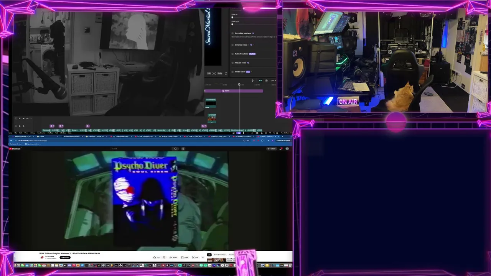Expand the Isolate voice options arrow
The height and width of the screenshot is (276, 491).
251,72
